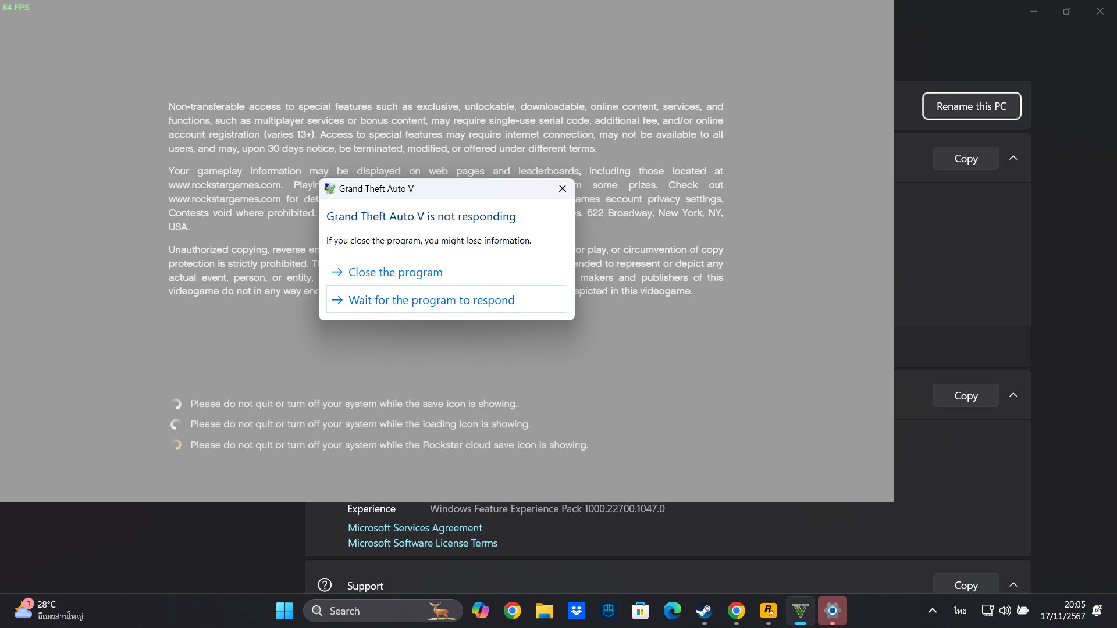Close the Settings window
This screenshot has width=1117, height=628.
coord(1100,11)
